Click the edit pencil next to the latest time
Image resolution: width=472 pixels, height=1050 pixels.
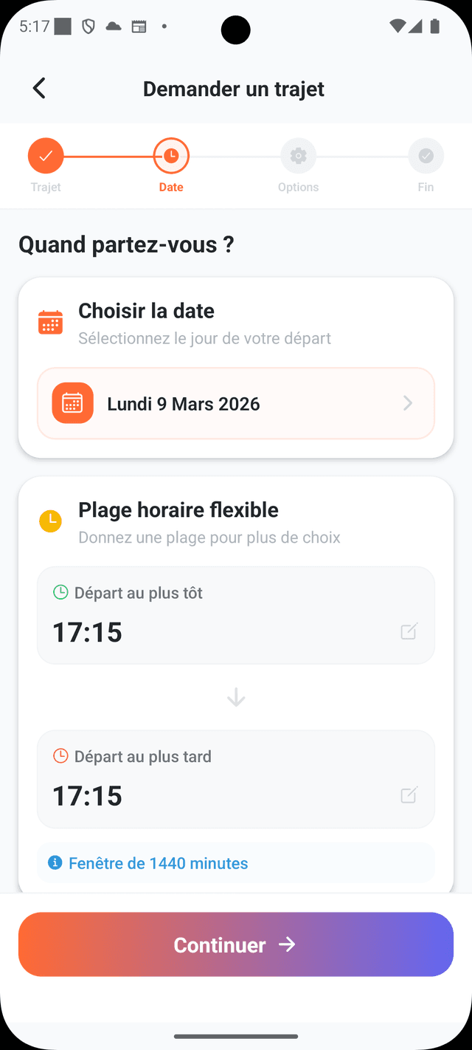coord(409,795)
